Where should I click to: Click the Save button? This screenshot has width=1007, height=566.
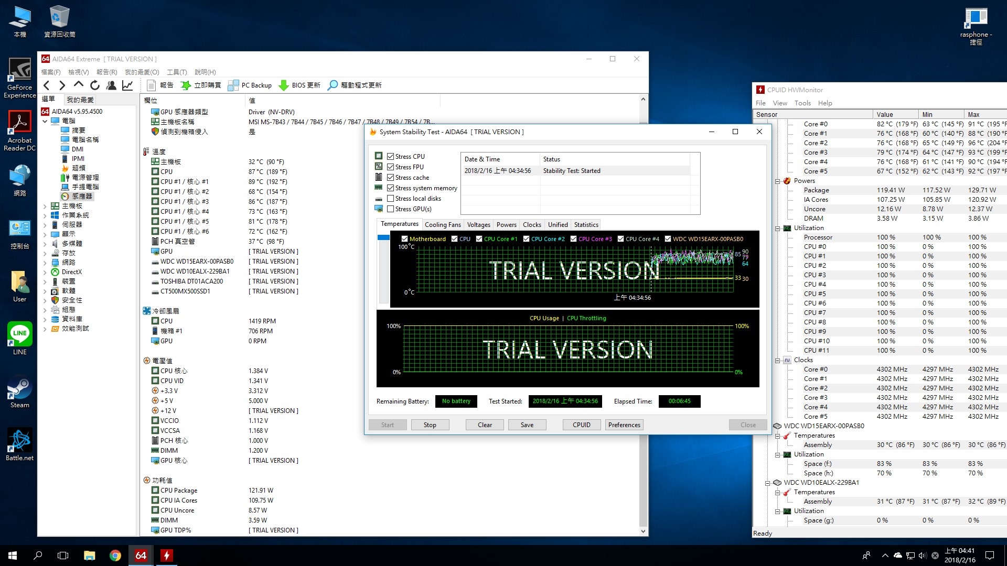pos(527,424)
